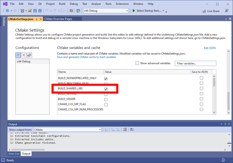Click the Find in Files folder icon
The height and width of the screenshot is (163, 233).
[72, 11]
